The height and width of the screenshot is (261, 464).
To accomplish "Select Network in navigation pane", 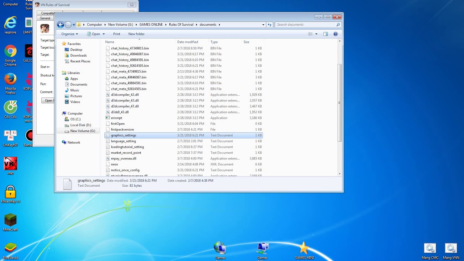I will tap(74, 142).
